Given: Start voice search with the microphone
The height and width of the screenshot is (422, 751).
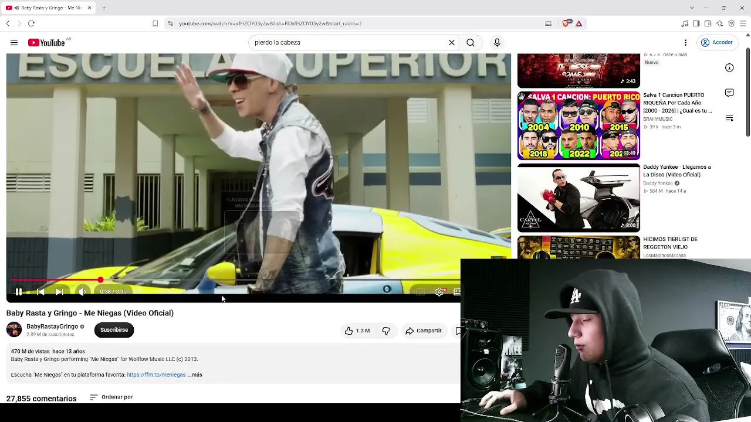Looking at the screenshot, I should [x=497, y=42].
